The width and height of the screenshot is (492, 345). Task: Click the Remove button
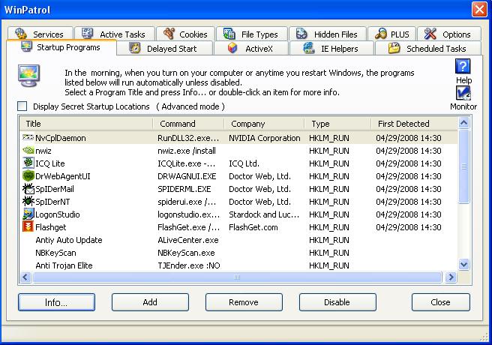point(244,302)
